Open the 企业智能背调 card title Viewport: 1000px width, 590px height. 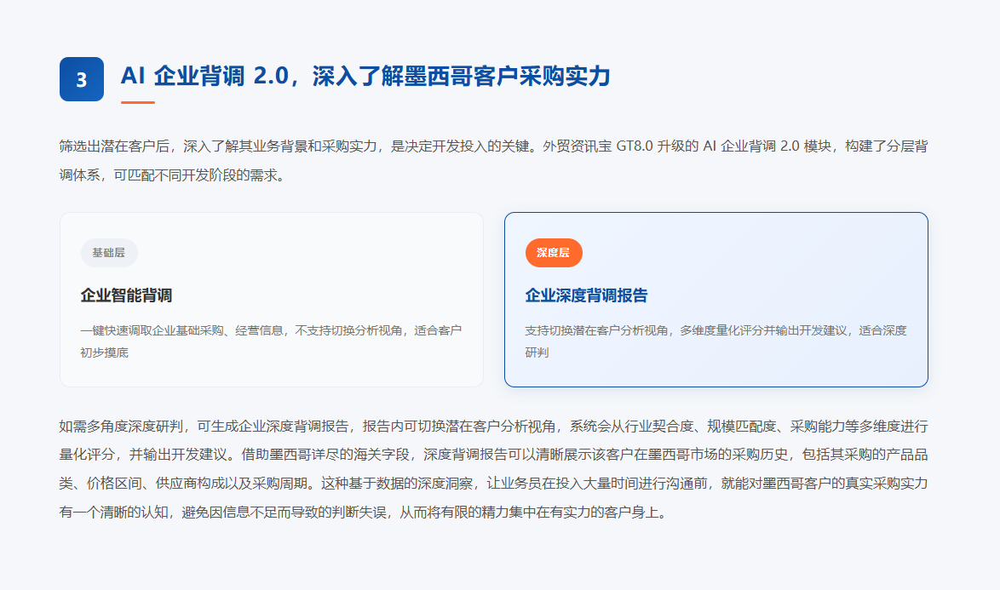[x=126, y=295]
